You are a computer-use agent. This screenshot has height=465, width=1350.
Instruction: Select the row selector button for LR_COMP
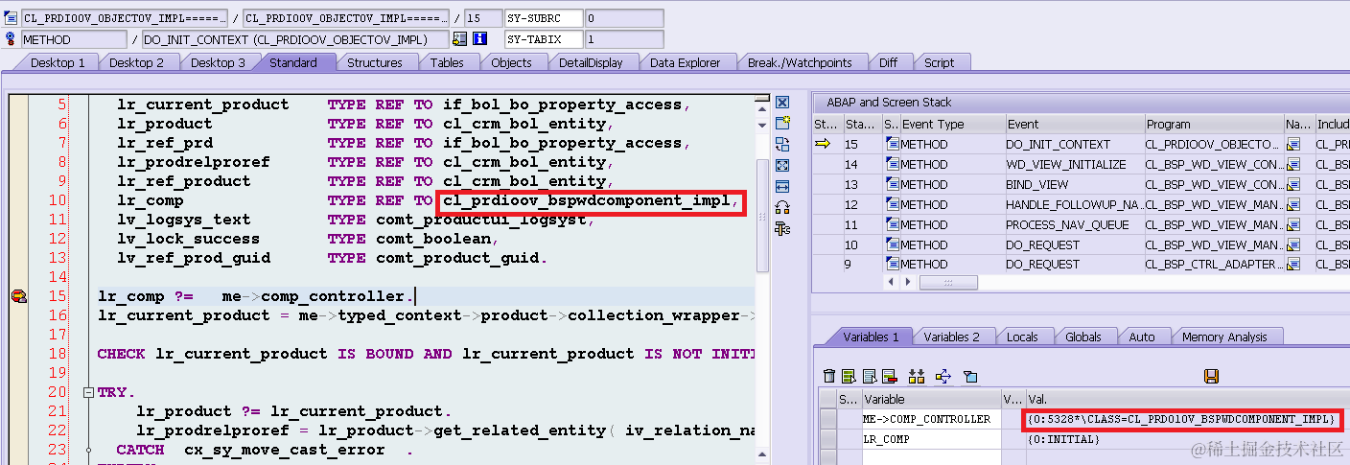tap(827, 439)
